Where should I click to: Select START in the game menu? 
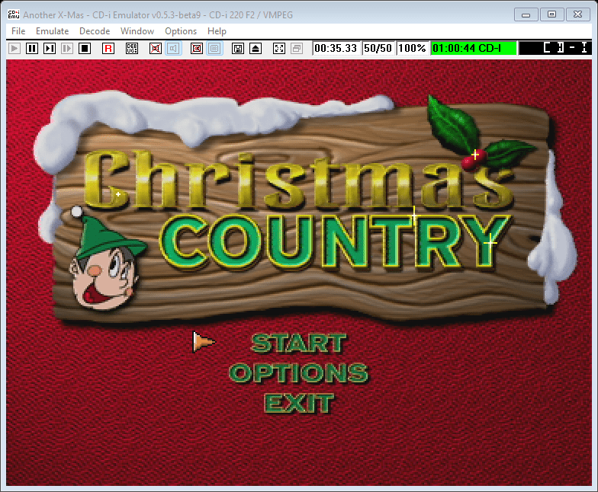tap(298, 343)
